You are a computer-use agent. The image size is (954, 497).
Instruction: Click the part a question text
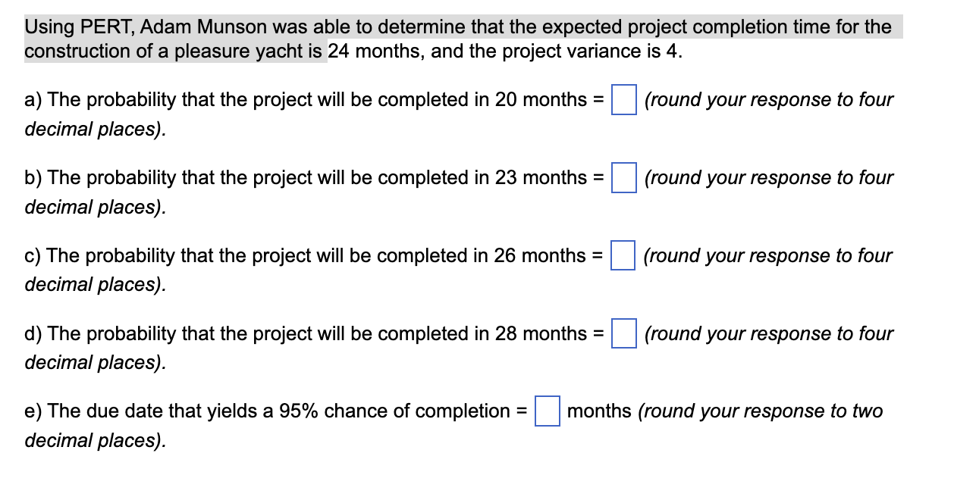pyautogui.click(x=303, y=99)
